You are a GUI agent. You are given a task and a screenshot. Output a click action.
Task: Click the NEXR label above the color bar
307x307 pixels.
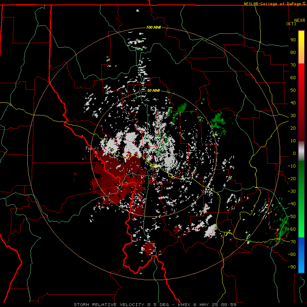click(x=300, y=20)
